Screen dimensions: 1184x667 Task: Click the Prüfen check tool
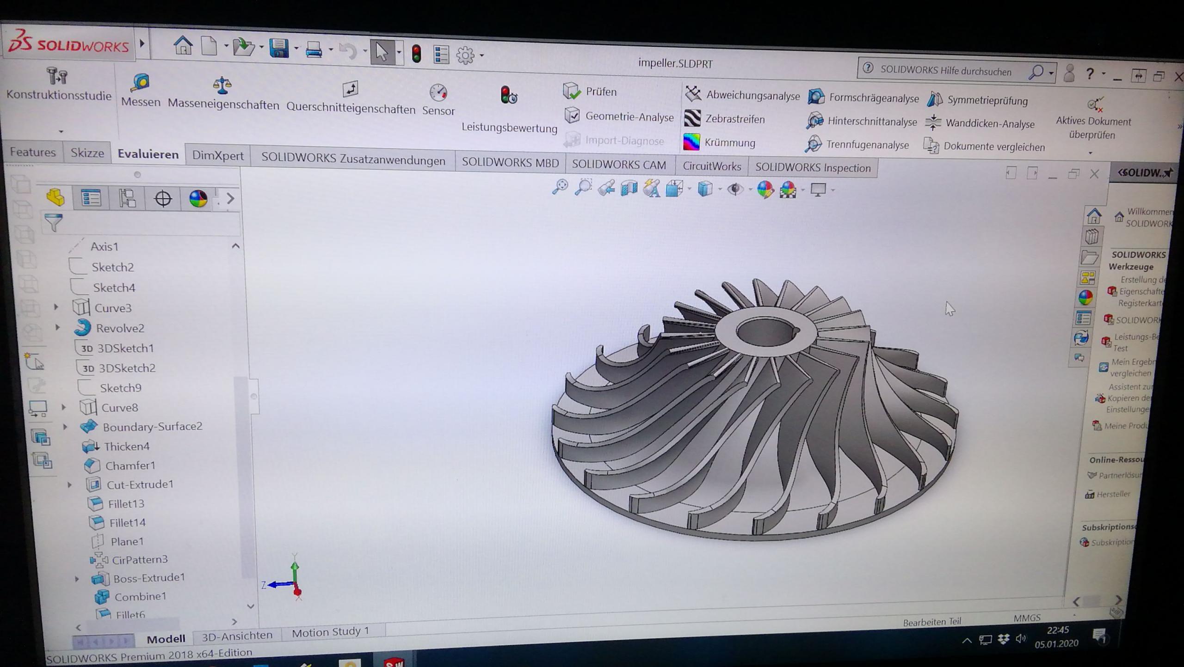coord(590,91)
